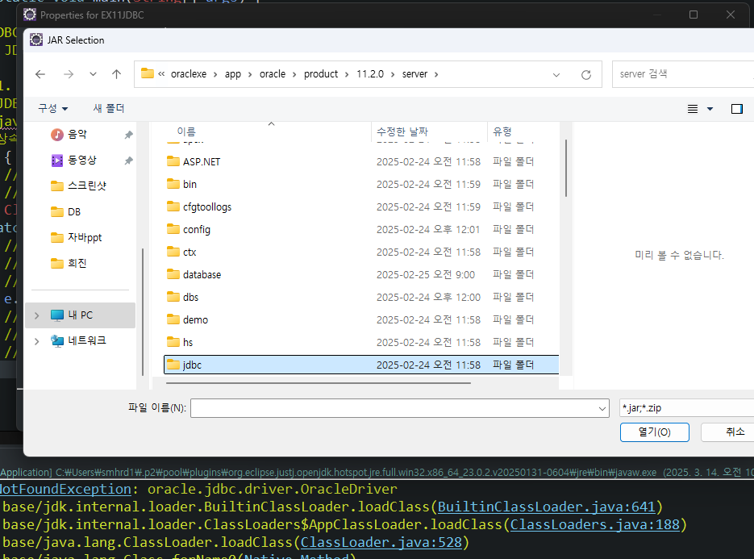Click the oraclexe breadcrumb segment
Screen dimensions: 754x559
(189, 74)
